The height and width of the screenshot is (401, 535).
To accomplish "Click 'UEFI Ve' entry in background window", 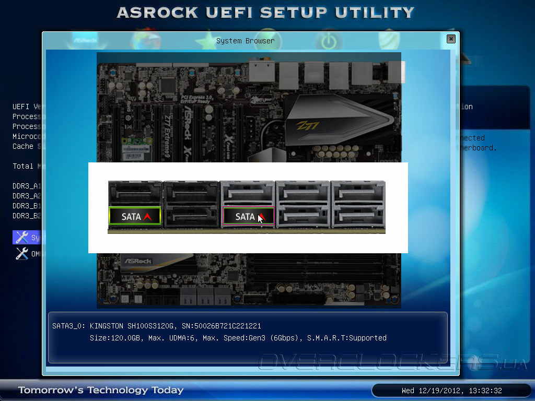I will (x=27, y=107).
